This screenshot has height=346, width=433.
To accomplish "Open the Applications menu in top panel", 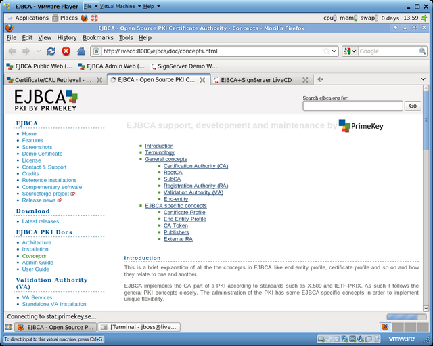I will (x=28, y=18).
